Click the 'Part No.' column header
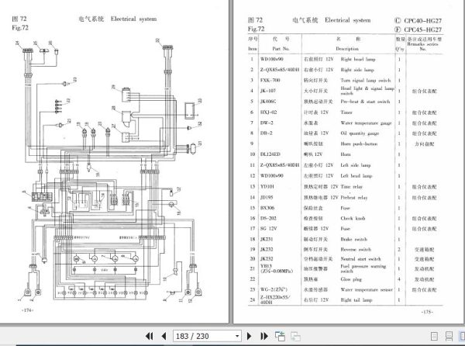This screenshot has width=465, height=346. click(x=281, y=49)
